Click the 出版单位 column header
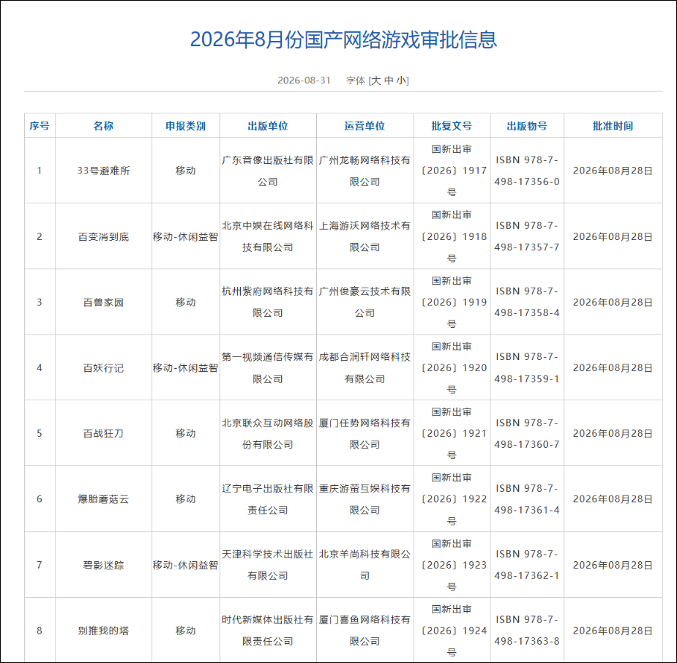The height and width of the screenshot is (663, 677). (x=268, y=126)
